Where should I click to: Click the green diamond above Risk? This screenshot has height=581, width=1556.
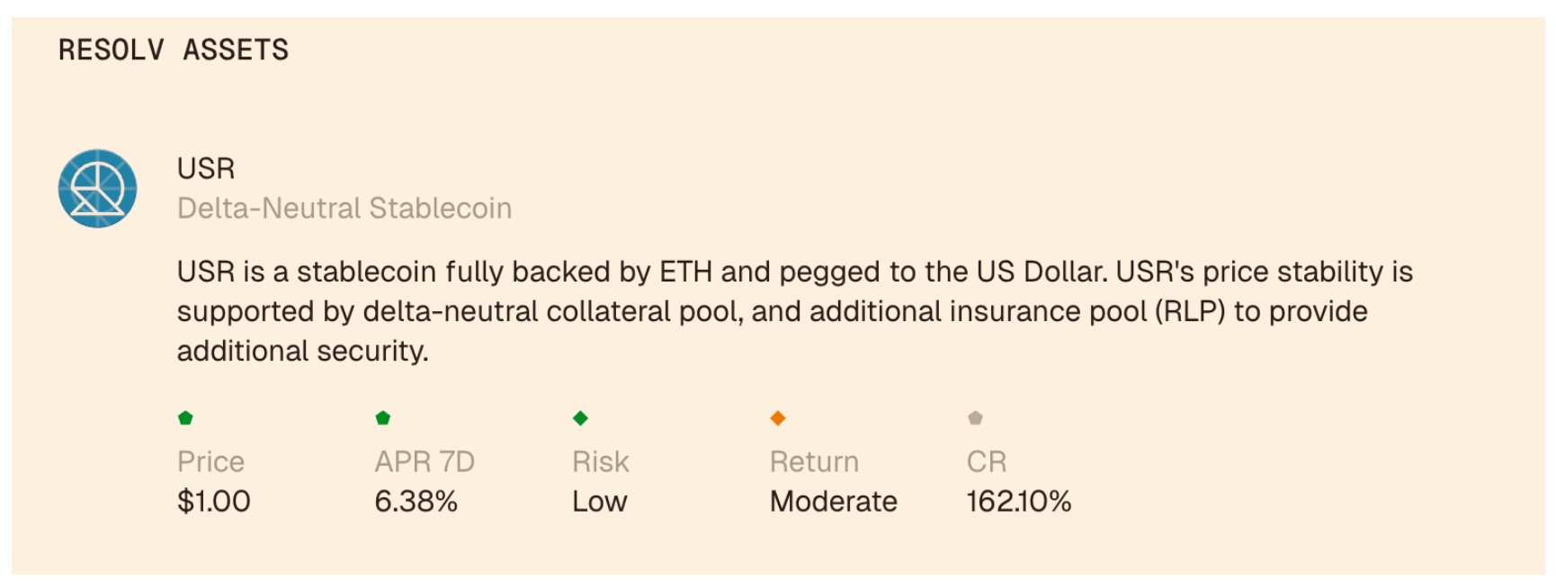click(580, 417)
